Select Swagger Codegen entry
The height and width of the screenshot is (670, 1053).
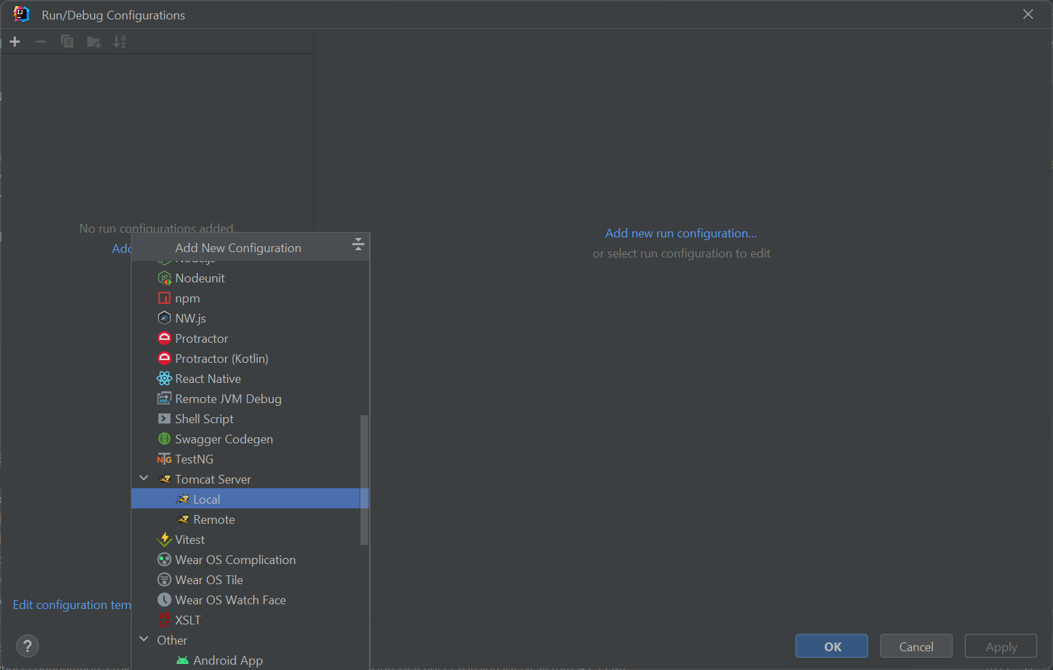[246, 439]
